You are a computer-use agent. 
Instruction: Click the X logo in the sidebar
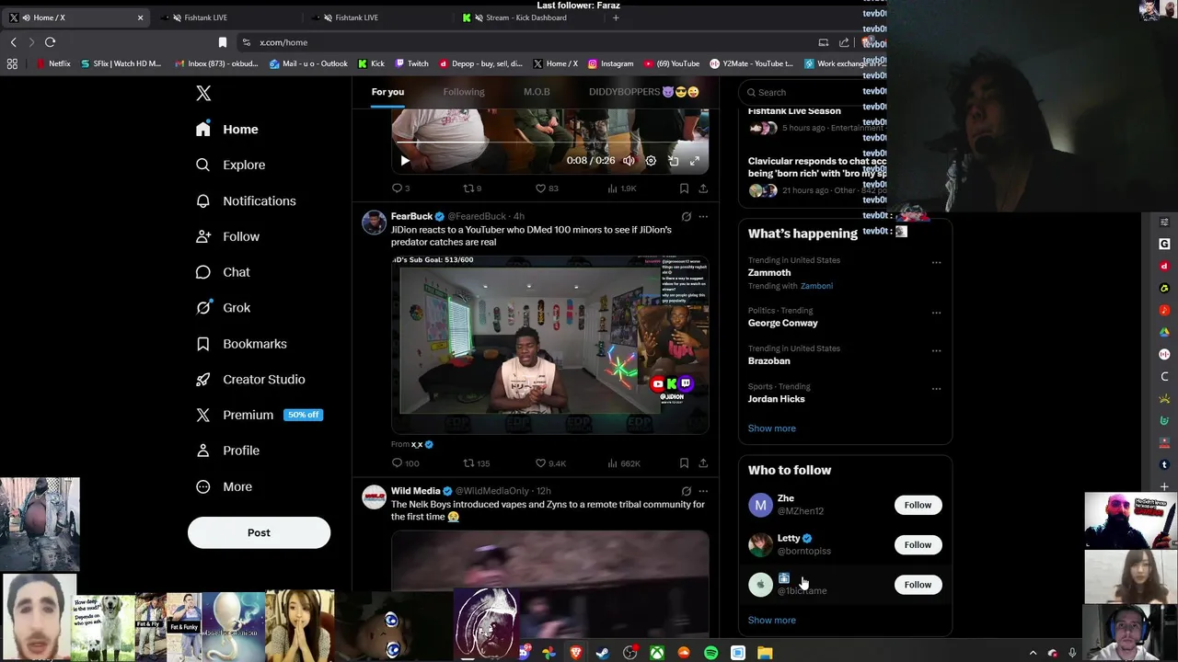[203, 93]
